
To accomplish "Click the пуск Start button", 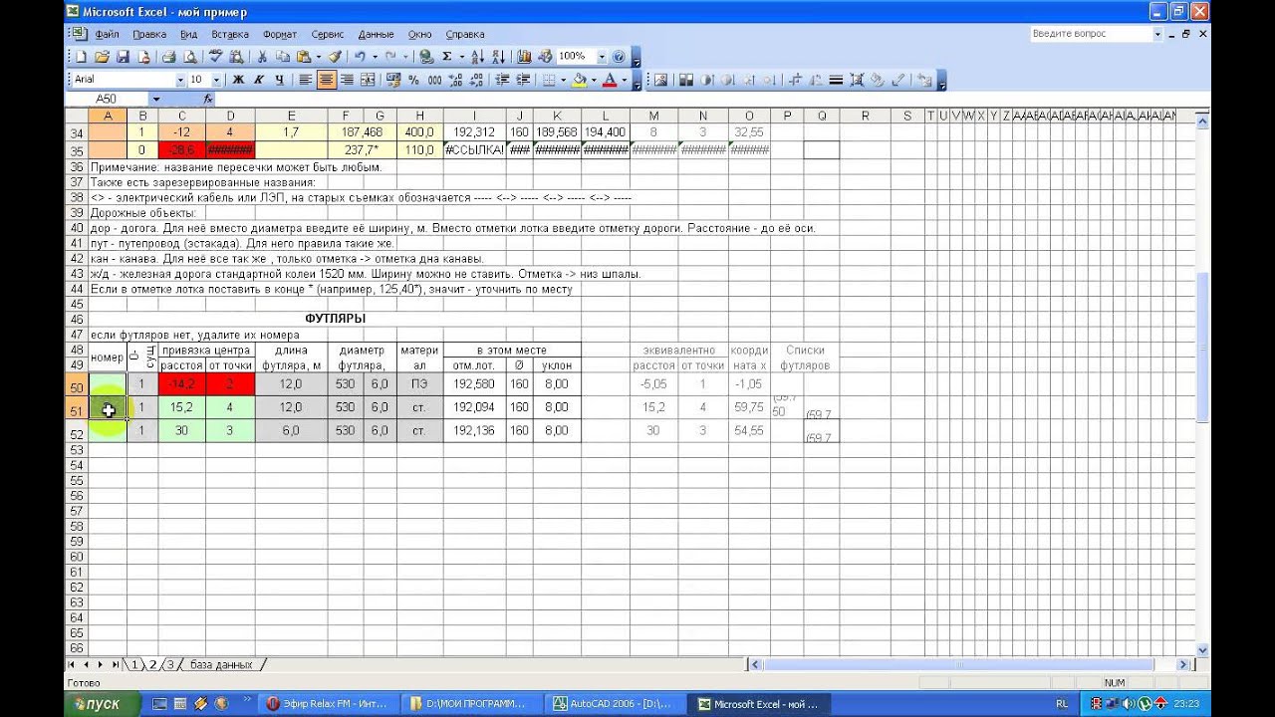I will click(103, 703).
